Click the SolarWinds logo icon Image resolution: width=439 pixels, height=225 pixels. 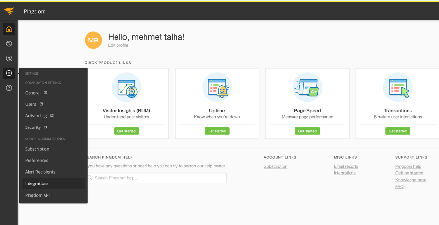pos(9,11)
